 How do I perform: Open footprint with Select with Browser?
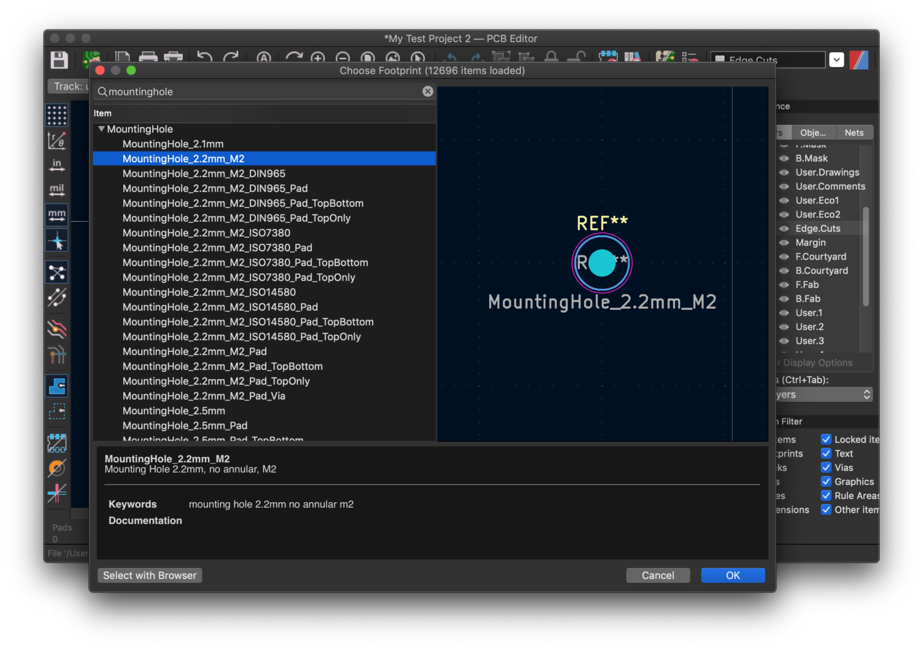tap(149, 575)
